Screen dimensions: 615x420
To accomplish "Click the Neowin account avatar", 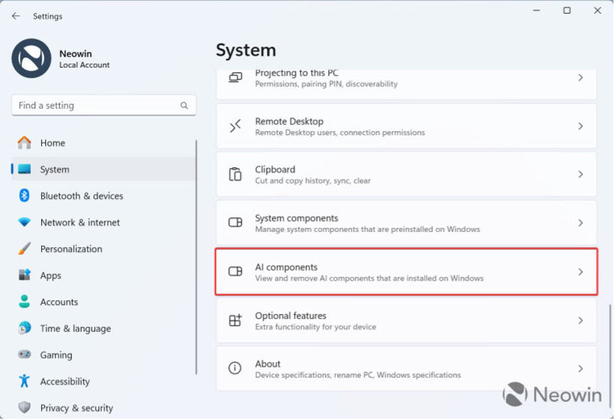I will coord(31,58).
